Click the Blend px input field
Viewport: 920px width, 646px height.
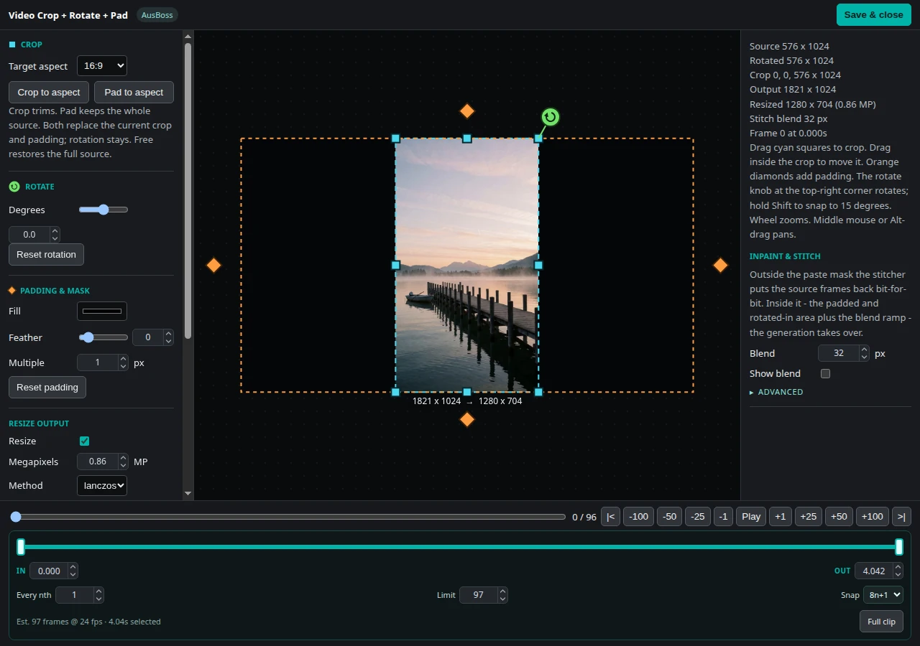coord(844,353)
